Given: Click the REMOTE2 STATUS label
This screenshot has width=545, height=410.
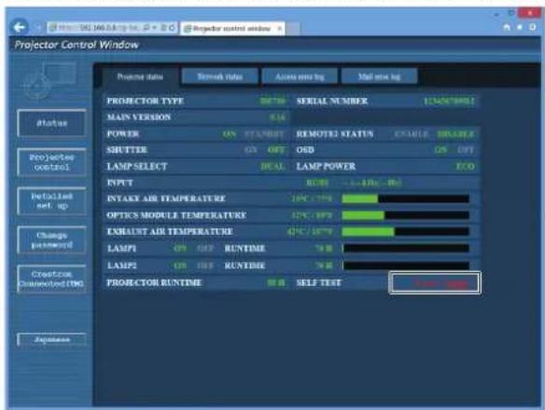Looking at the screenshot, I should [335, 134].
